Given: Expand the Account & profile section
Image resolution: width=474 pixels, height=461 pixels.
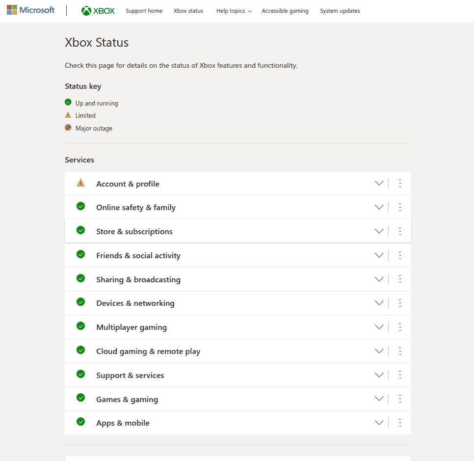Looking at the screenshot, I should click(x=379, y=183).
